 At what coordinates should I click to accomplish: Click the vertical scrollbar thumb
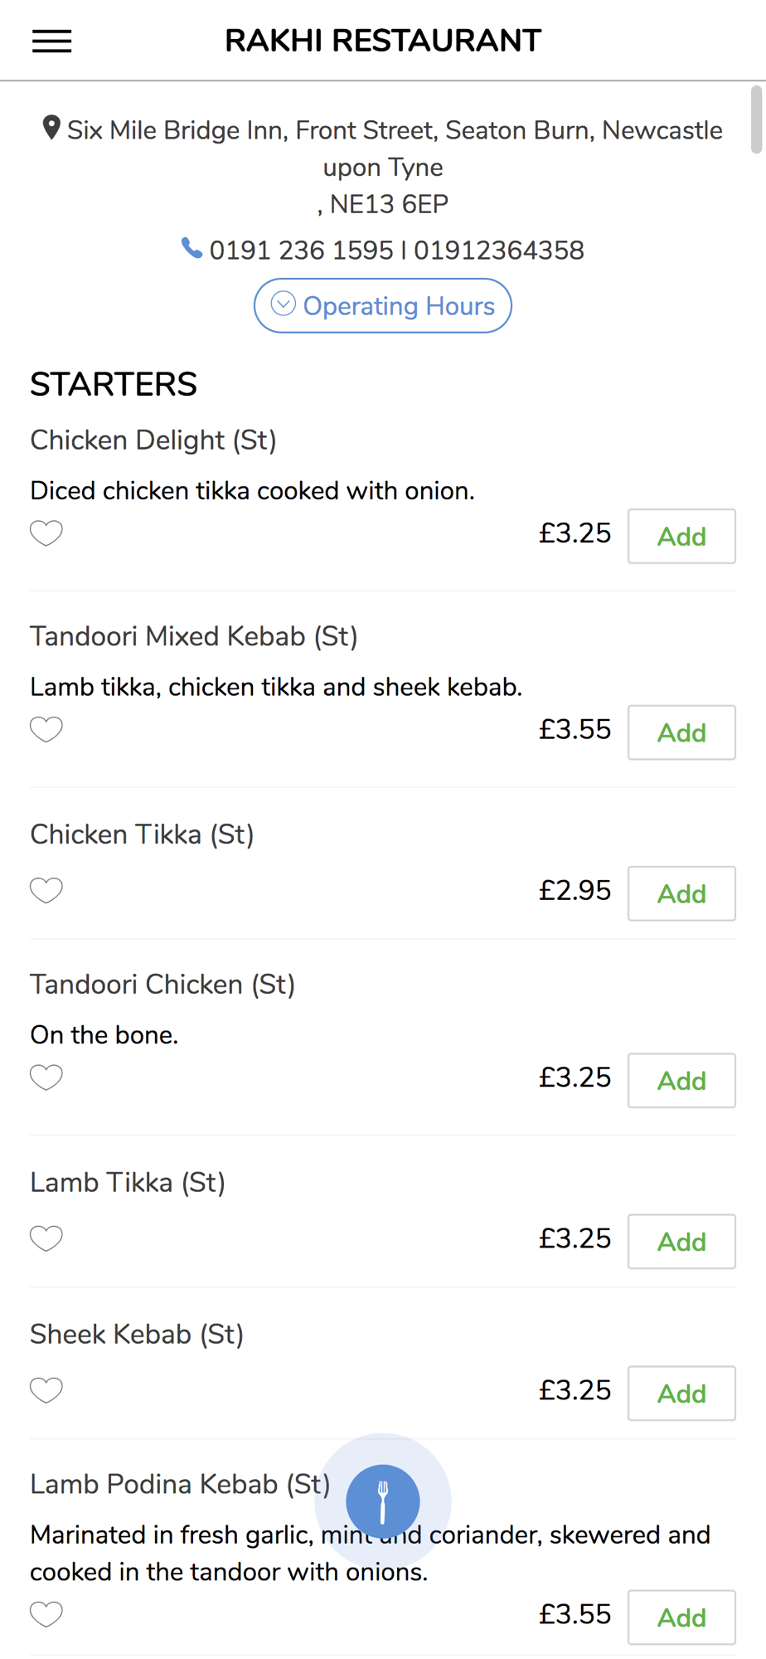tap(757, 119)
